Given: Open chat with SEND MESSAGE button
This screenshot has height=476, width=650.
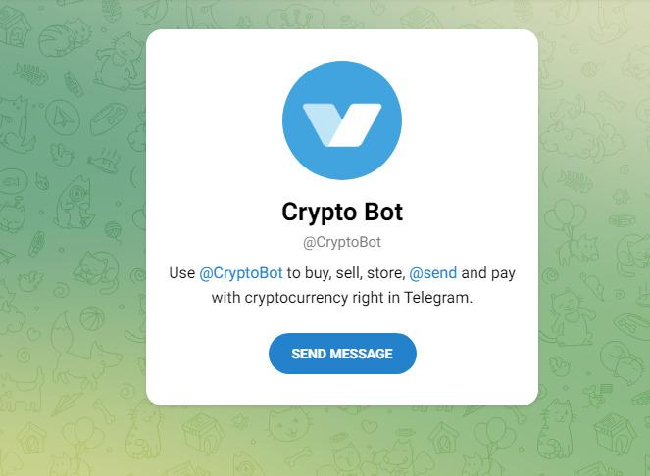Looking at the screenshot, I should (342, 354).
